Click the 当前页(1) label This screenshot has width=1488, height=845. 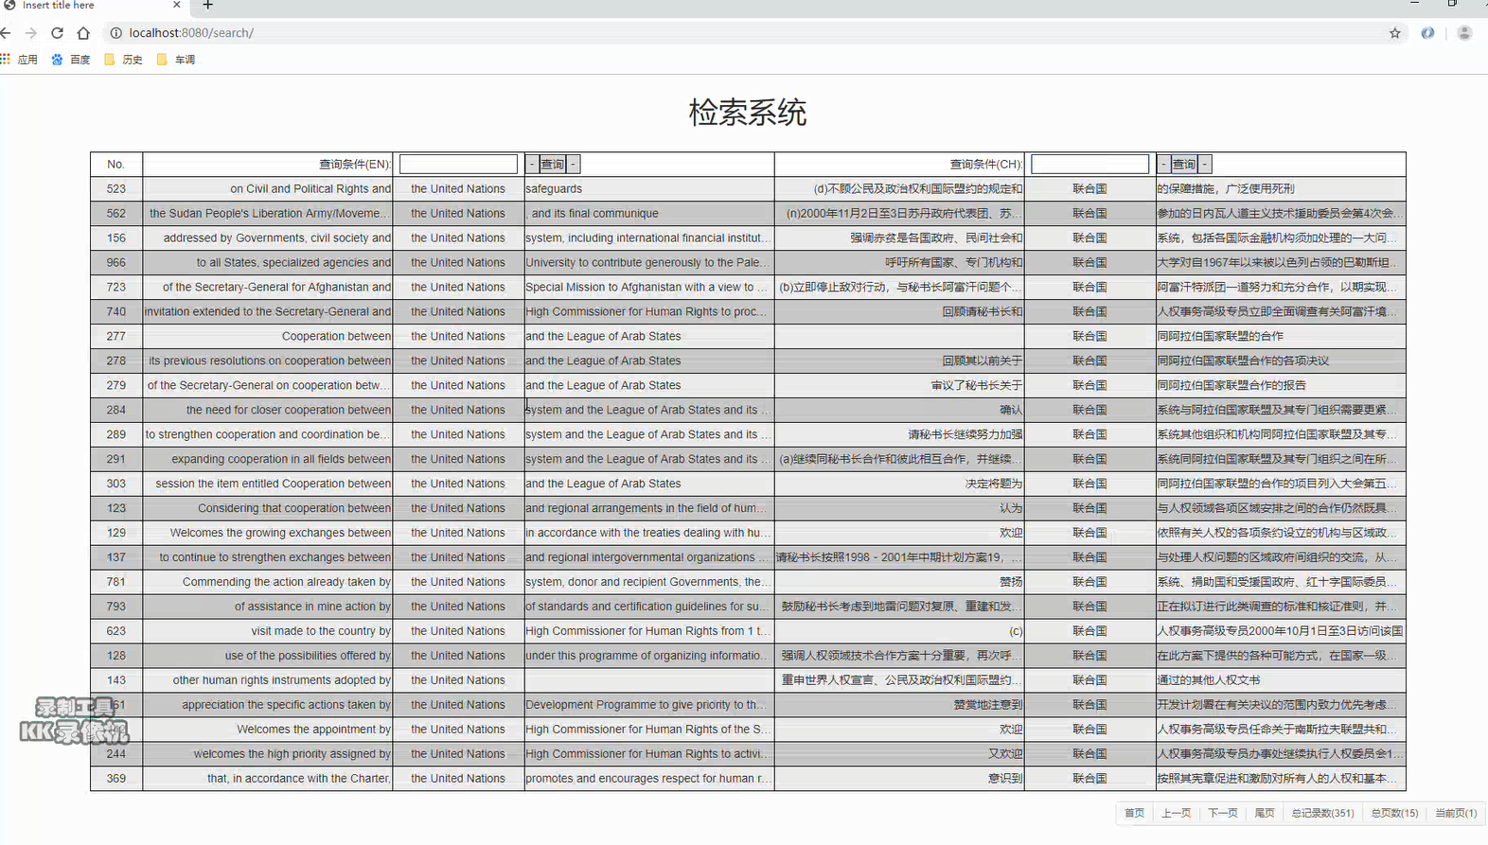(1456, 813)
